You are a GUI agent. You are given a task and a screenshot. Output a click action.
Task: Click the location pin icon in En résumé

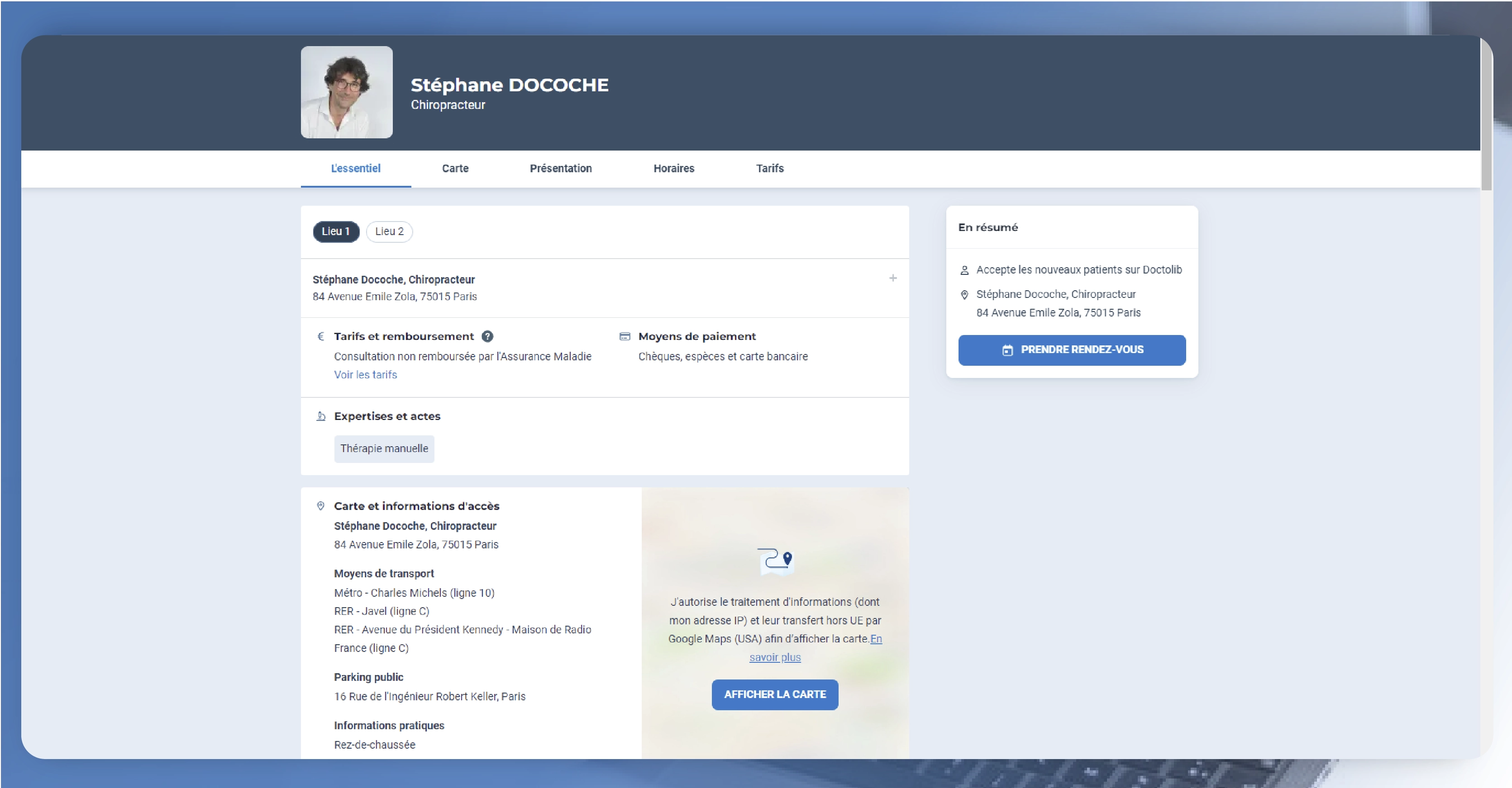pyautogui.click(x=964, y=295)
